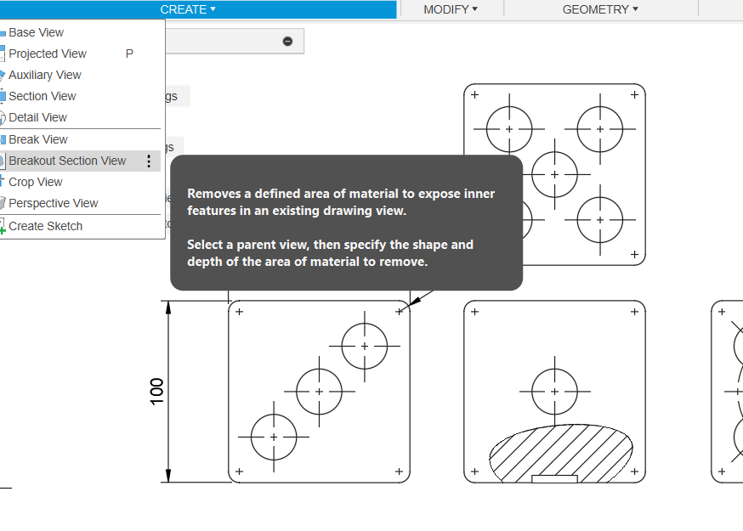Collapse the panel using the round minus button
The image size is (743, 531).
point(287,42)
